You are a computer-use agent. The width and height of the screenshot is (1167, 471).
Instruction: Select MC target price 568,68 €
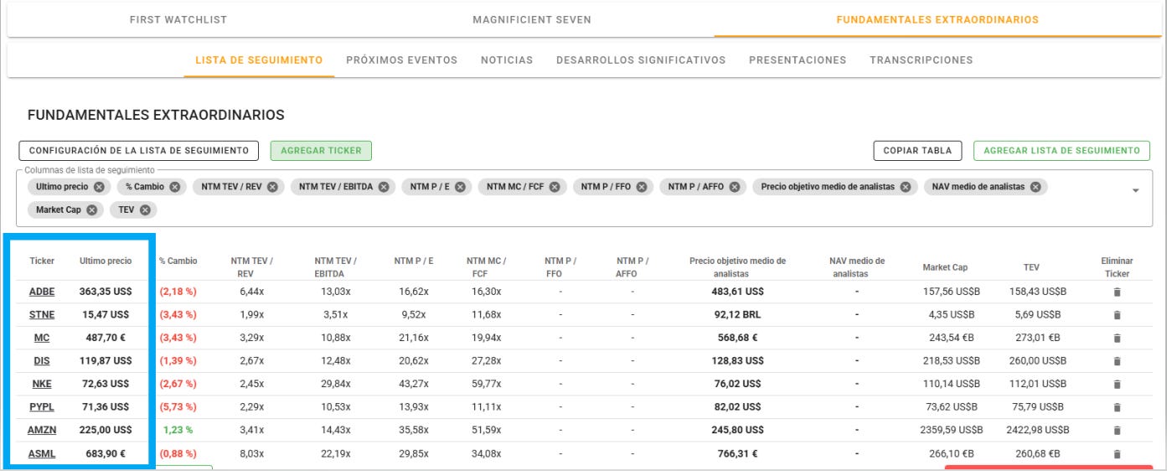tap(737, 338)
